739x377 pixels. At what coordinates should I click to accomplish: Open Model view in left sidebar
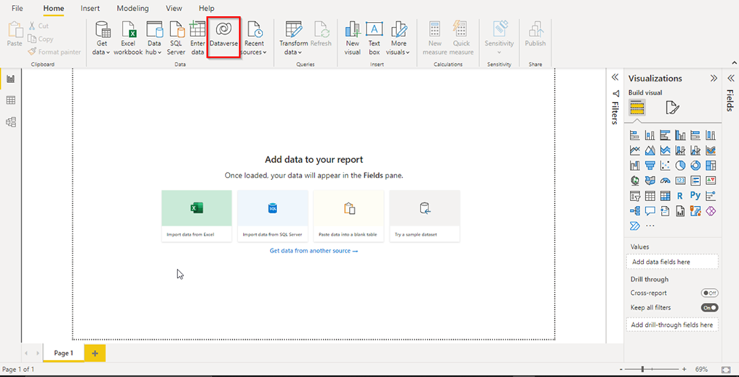coord(11,122)
